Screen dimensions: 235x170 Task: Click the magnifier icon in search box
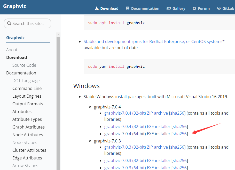[x=9, y=23]
